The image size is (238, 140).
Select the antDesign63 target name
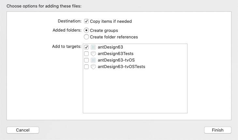click(x=110, y=47)
